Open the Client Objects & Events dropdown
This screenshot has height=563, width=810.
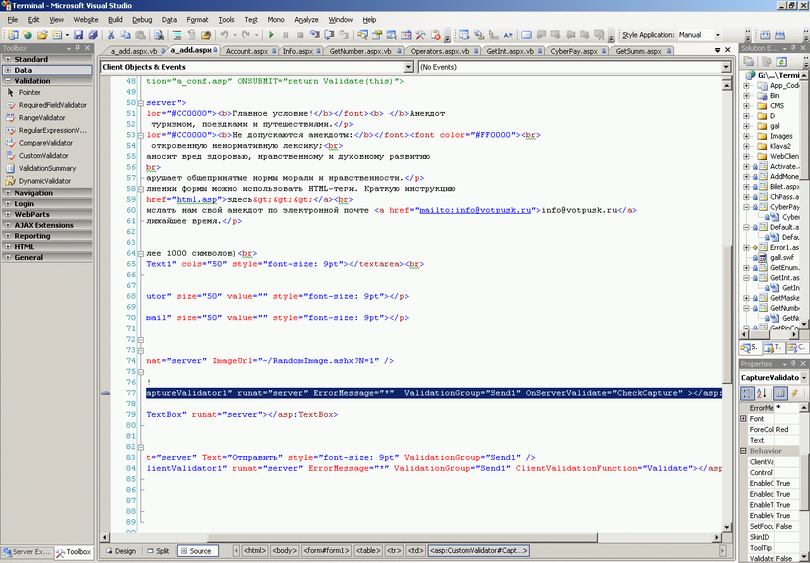[x=408, y=67]
